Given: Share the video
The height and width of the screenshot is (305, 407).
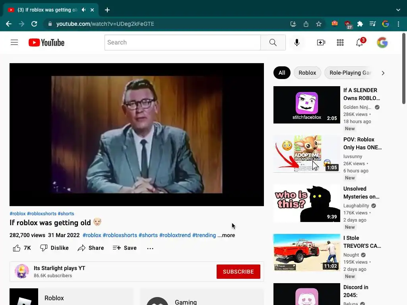Looking at the screenshot, I should (x=91, y=248).
